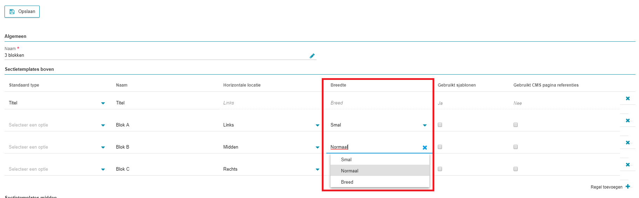
Task: Remove the Blok C row via X icon
Action: coord(628,165)
